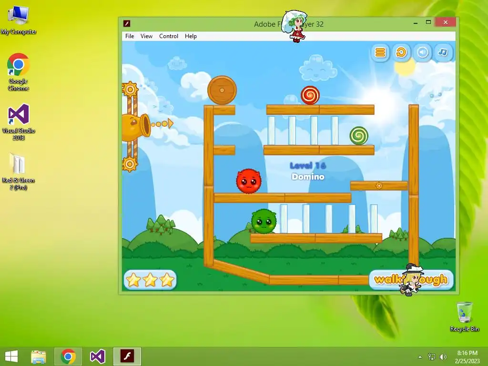
Task: Restart the level with the reset icon
Action: point(401,52)
